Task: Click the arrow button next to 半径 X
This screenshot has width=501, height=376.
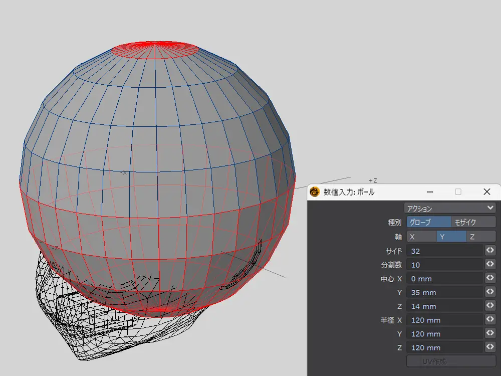Action: coord(490,319)
